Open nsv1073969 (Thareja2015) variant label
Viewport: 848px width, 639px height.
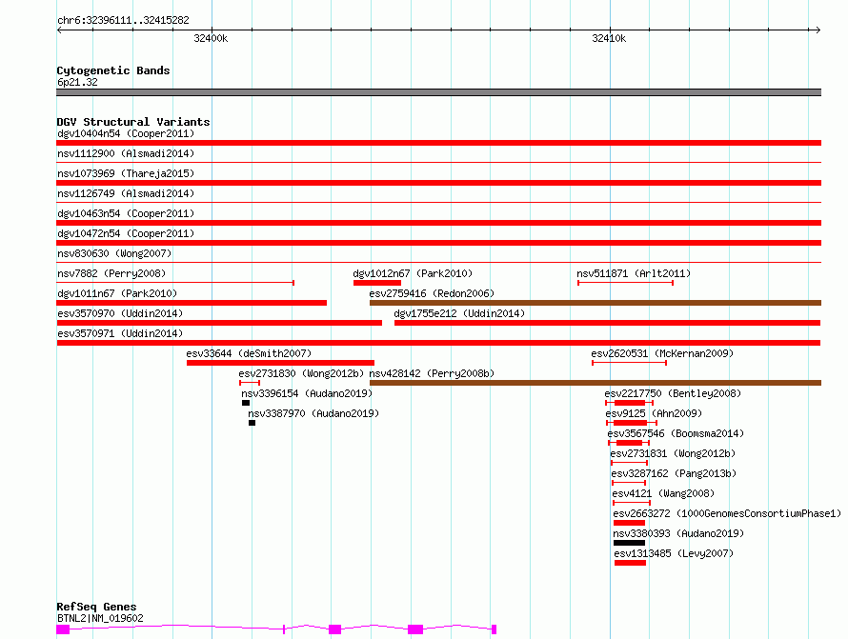click(126, 173)
